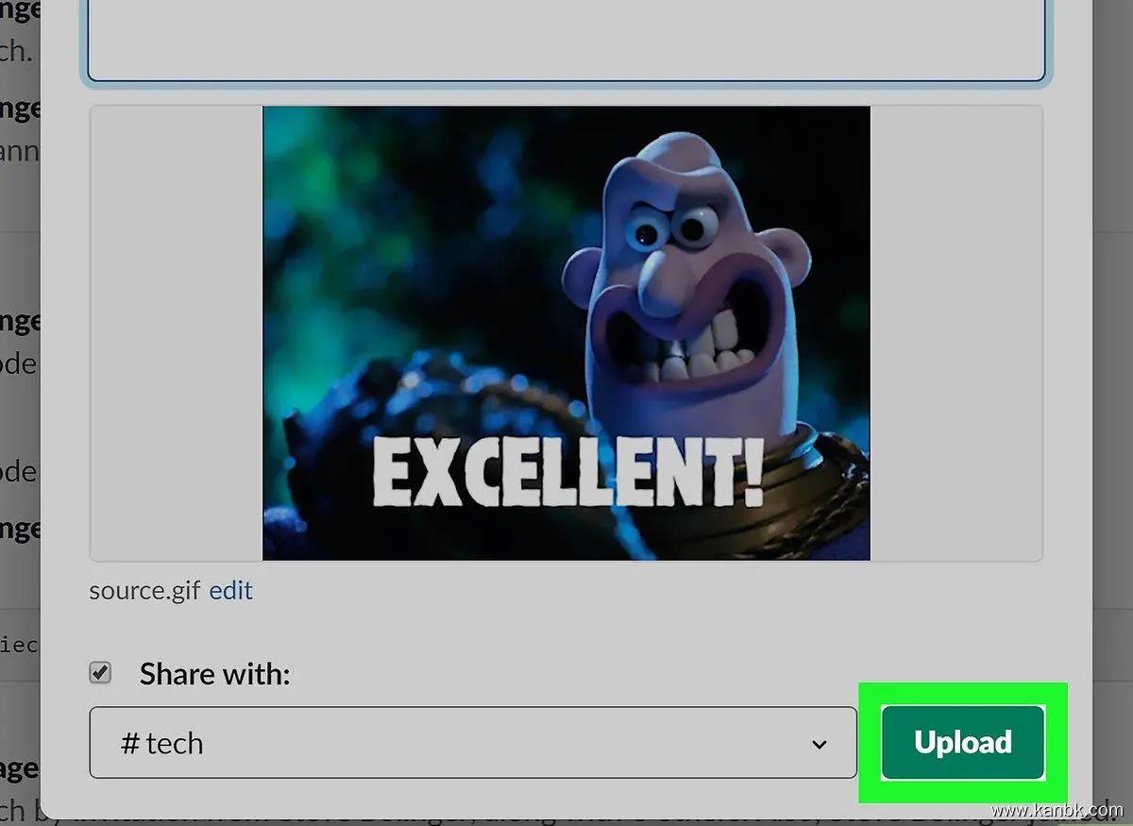This screenshot has width=1133, height=826.
Task: Open the edit link beside source.gif
Action: coord(230,591)
